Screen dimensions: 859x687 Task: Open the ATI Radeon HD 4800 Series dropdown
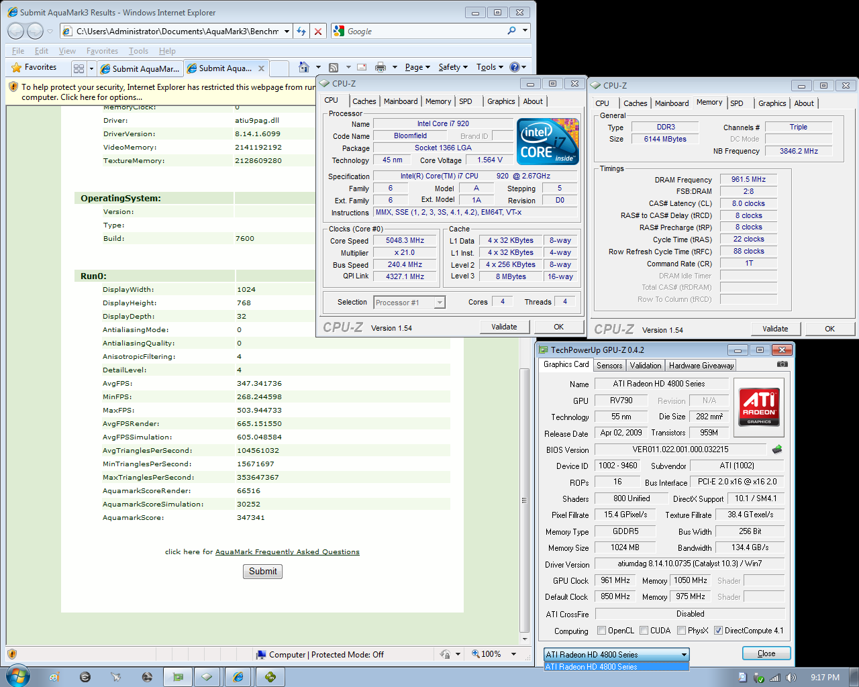click(x=684, y=655)
